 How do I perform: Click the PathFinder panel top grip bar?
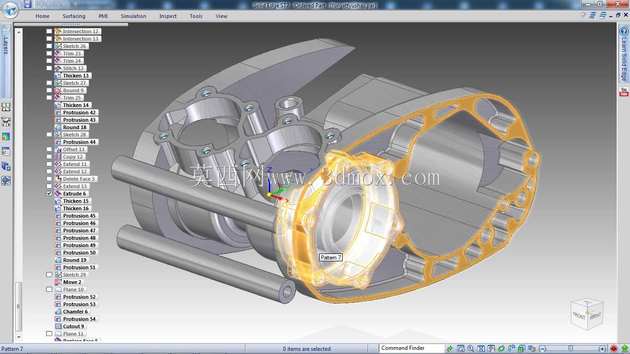point(71,24)
